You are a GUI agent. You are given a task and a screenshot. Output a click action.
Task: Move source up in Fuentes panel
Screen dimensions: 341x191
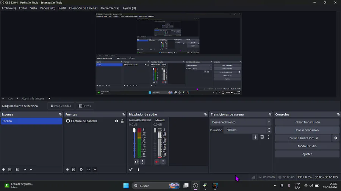89,169
